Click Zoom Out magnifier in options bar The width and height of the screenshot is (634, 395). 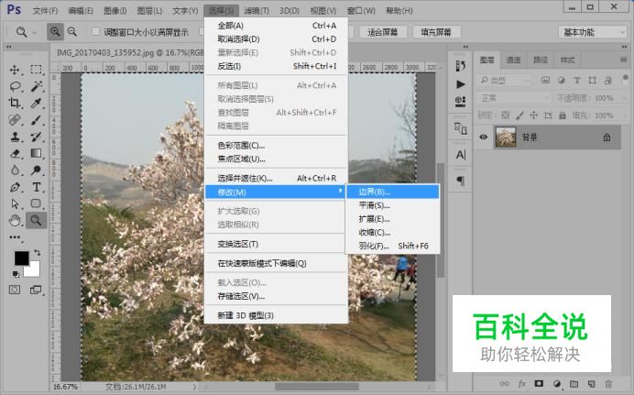[72, 31]
